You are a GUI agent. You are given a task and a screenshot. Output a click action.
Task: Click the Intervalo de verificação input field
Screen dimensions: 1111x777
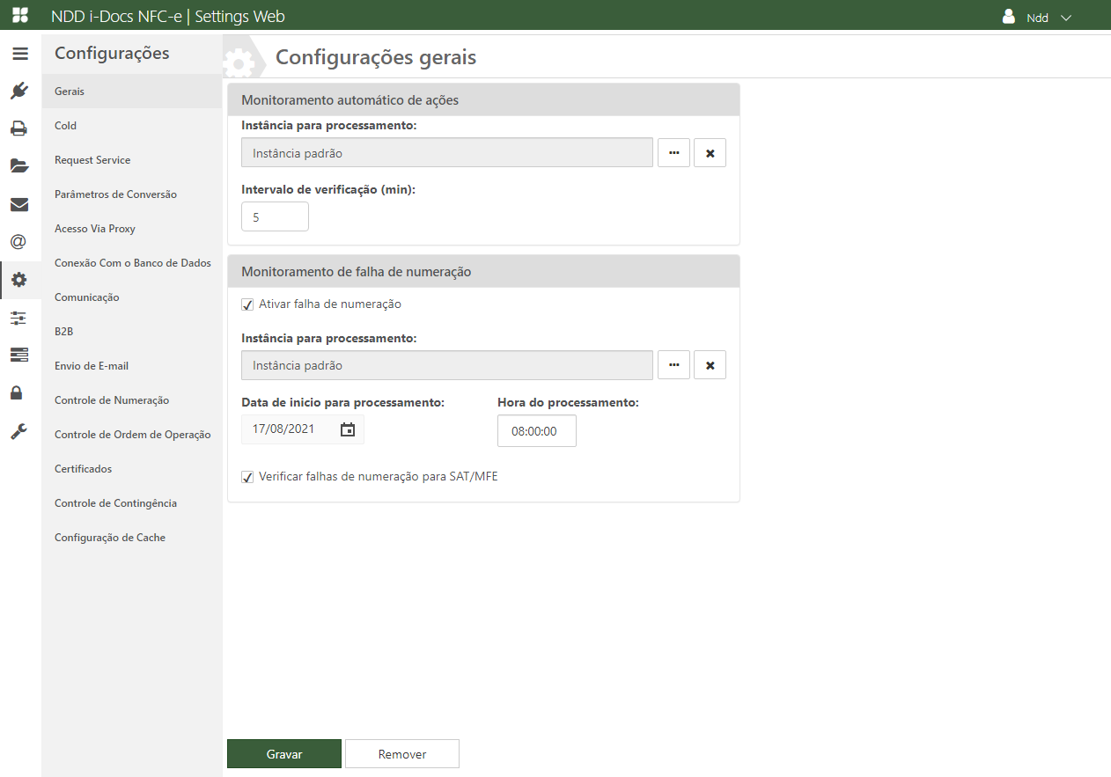click(275, 216)
